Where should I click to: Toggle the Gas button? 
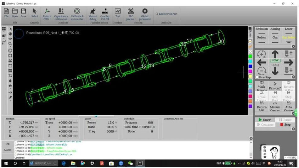pyautogui.click(x=275, y=40)
